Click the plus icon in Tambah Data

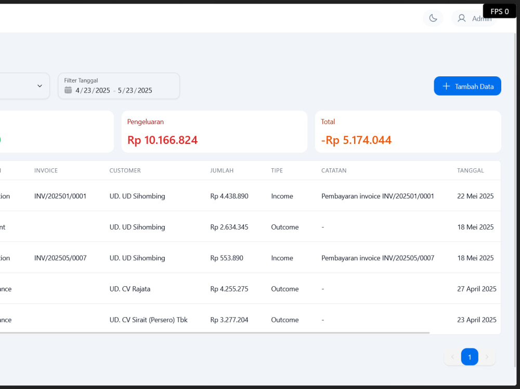click(x=446, y=86)
